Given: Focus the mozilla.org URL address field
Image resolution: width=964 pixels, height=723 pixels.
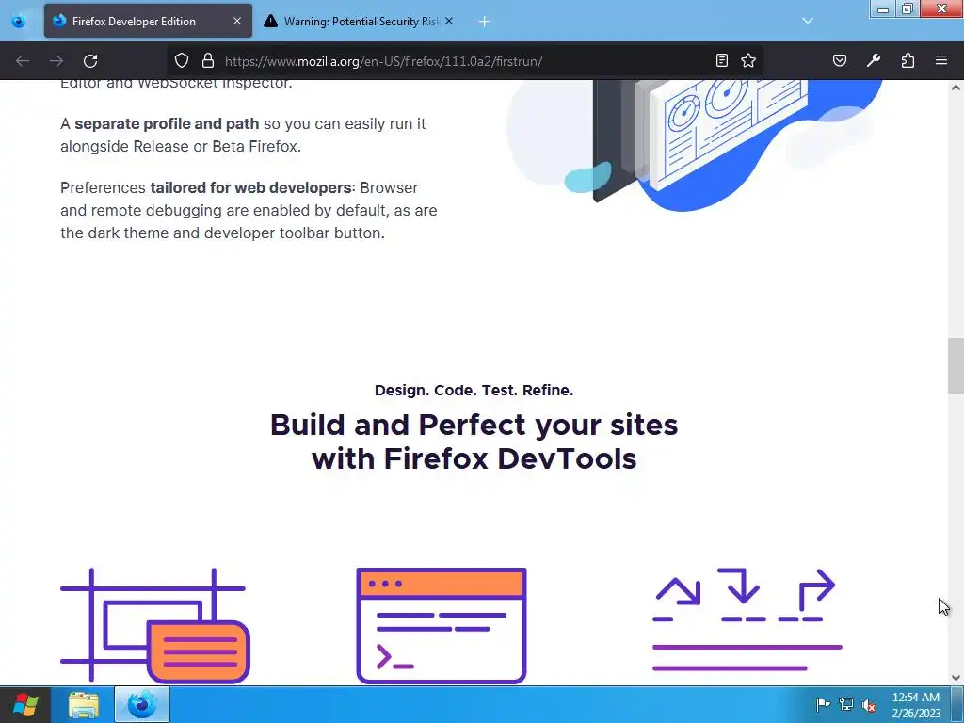Looking at the screenshot, I should click(x=464, y=61).
